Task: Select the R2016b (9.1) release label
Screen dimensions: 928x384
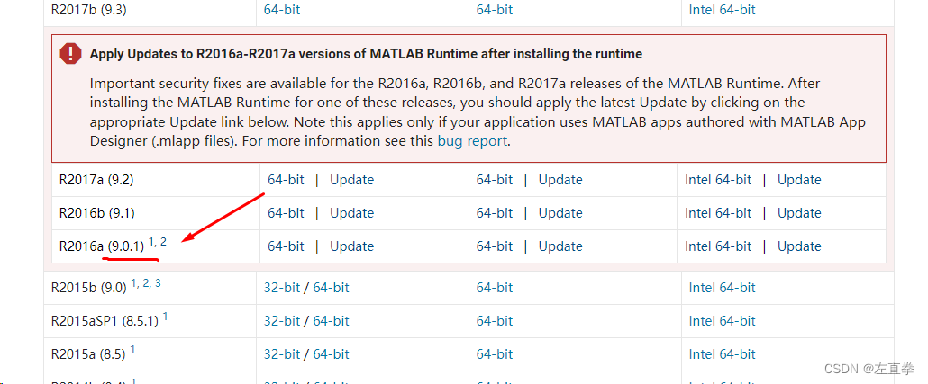Action: pos(96,212)
